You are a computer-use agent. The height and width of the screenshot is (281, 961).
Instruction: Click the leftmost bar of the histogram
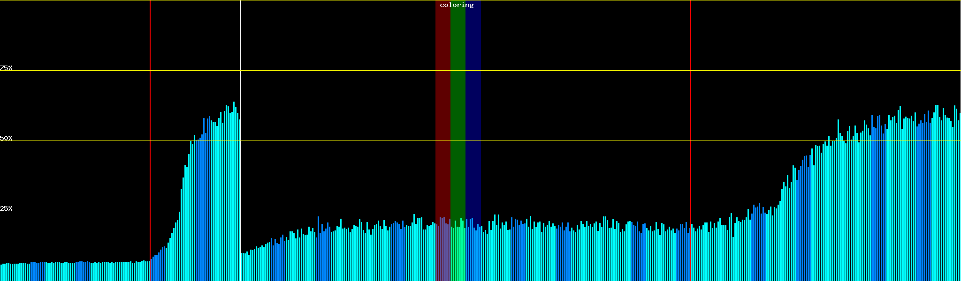[1, 273]
